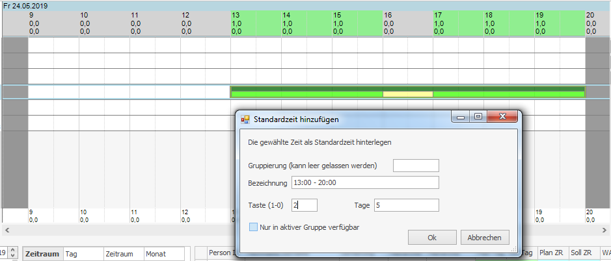611x261 pixels.
Task: Minimize the Standardzeit hinzufügen dialog
Action: 462,118
